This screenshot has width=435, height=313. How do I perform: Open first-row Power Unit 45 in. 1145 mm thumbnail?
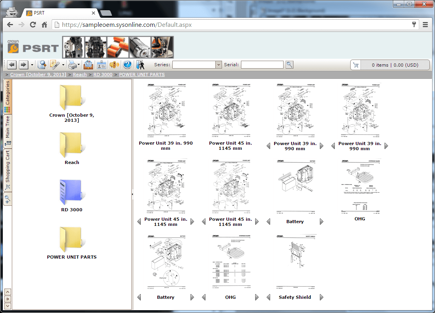click(230, 111)
